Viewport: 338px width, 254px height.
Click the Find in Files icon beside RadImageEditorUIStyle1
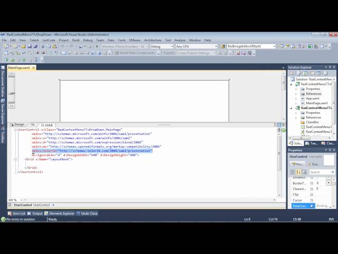[x=223, y=46]
